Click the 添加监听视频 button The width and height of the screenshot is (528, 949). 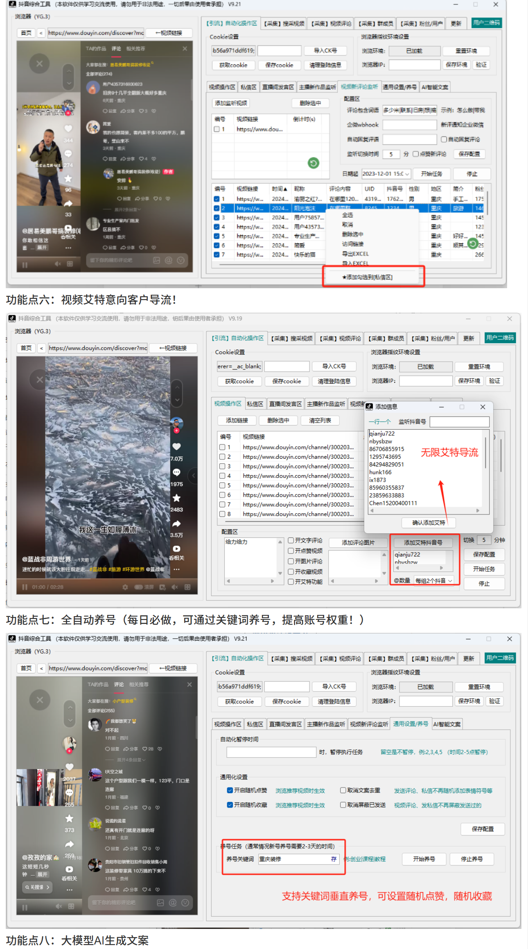pos(231,103)
